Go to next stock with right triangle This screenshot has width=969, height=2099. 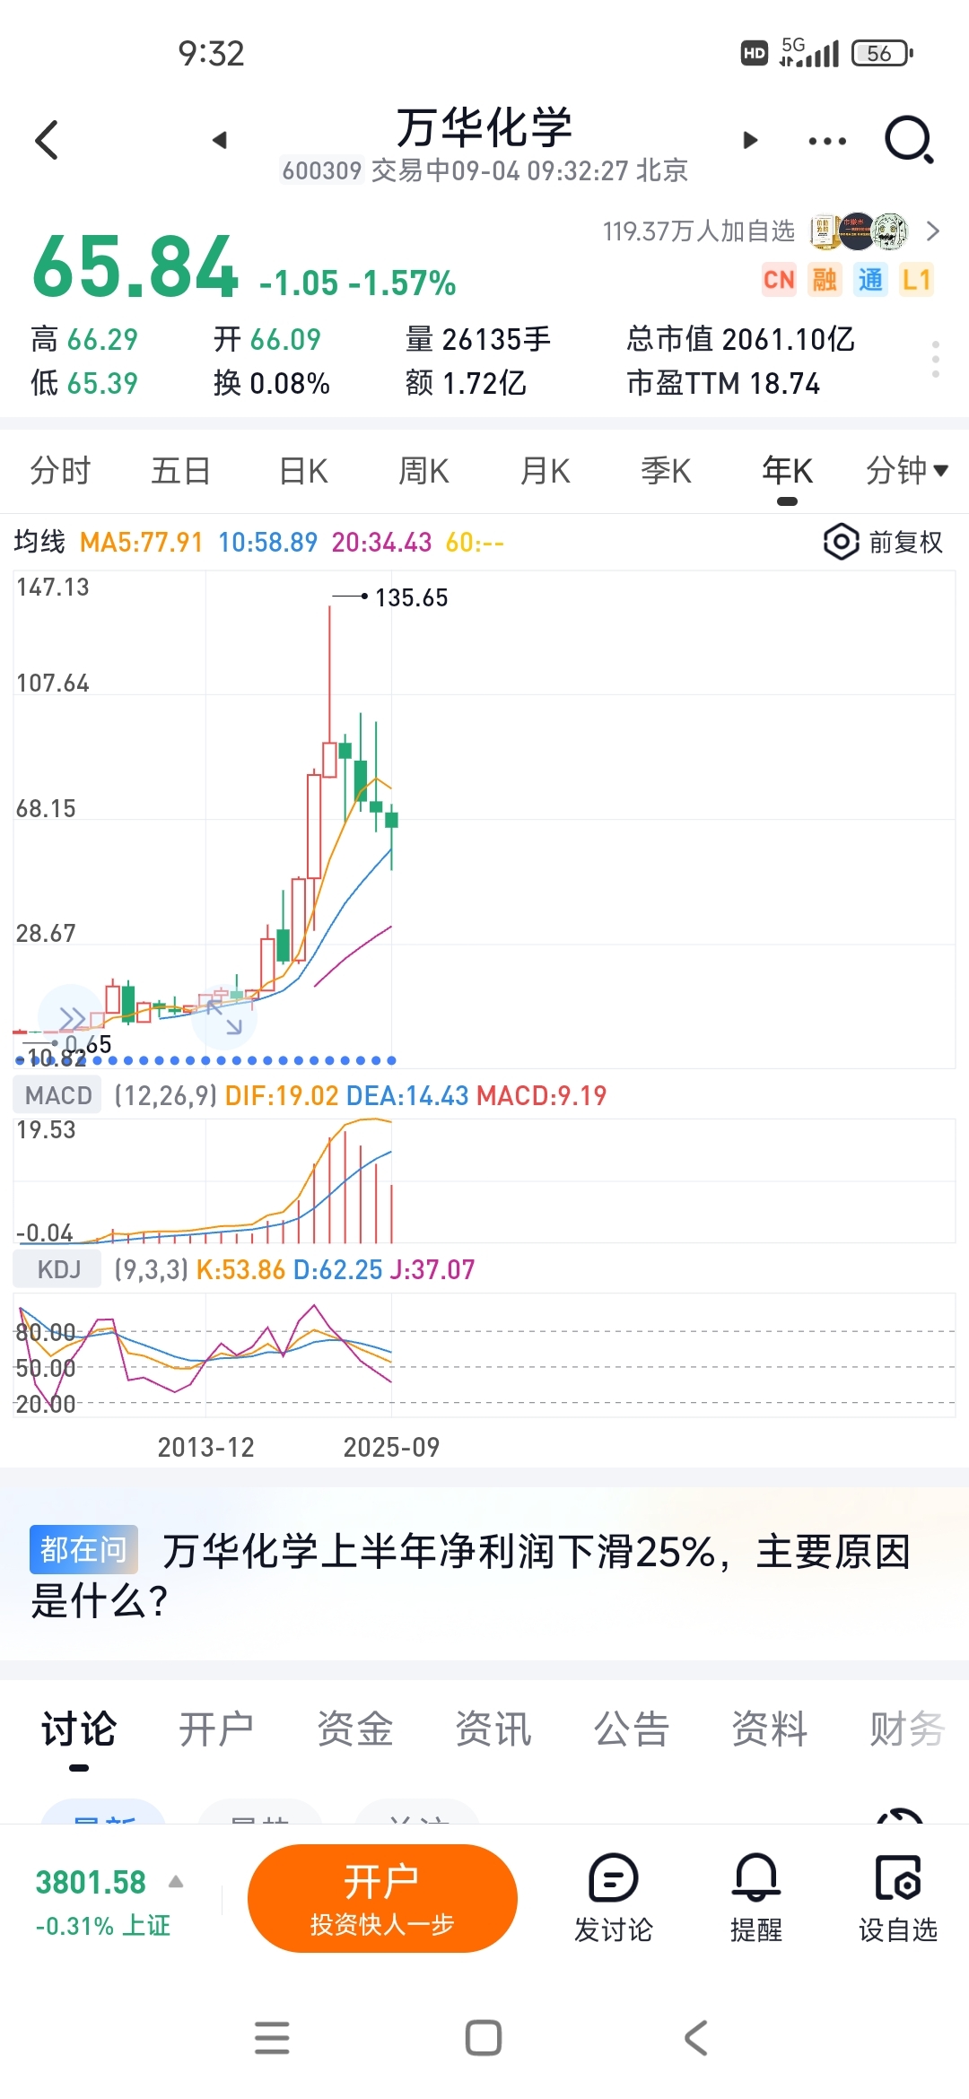click(750, 140)
